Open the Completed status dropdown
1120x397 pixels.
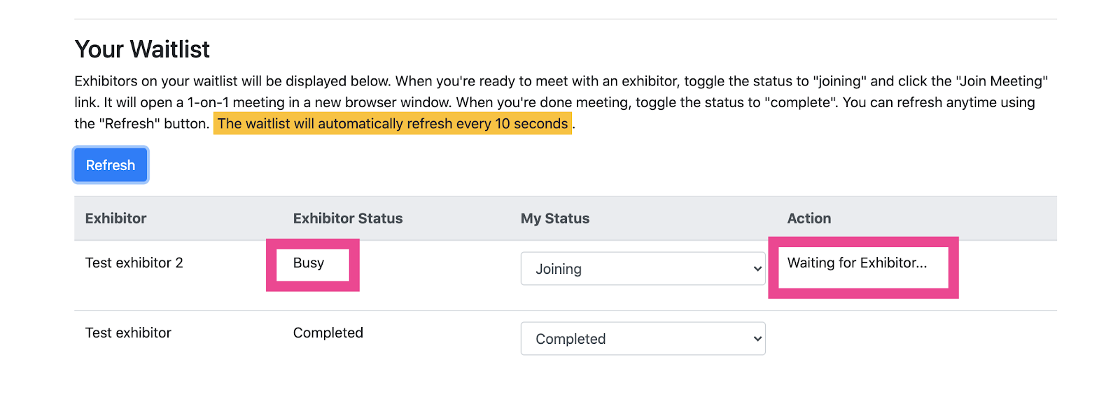pyautogui.click(x=642, y=339)
